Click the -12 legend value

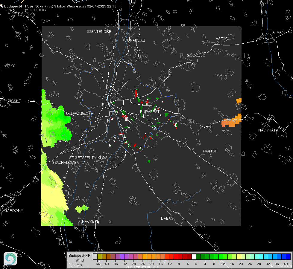coord(169,264)
